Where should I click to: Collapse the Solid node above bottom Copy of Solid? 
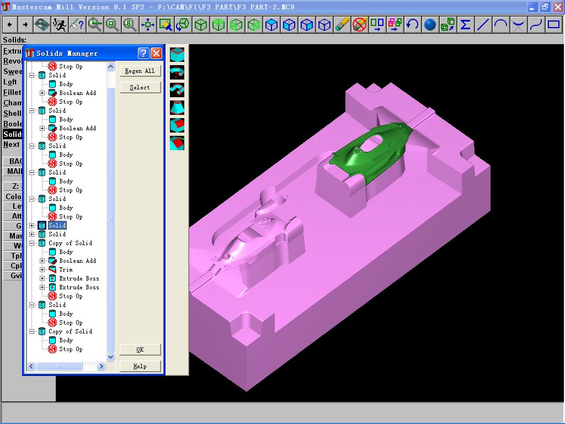click(31, 305)
